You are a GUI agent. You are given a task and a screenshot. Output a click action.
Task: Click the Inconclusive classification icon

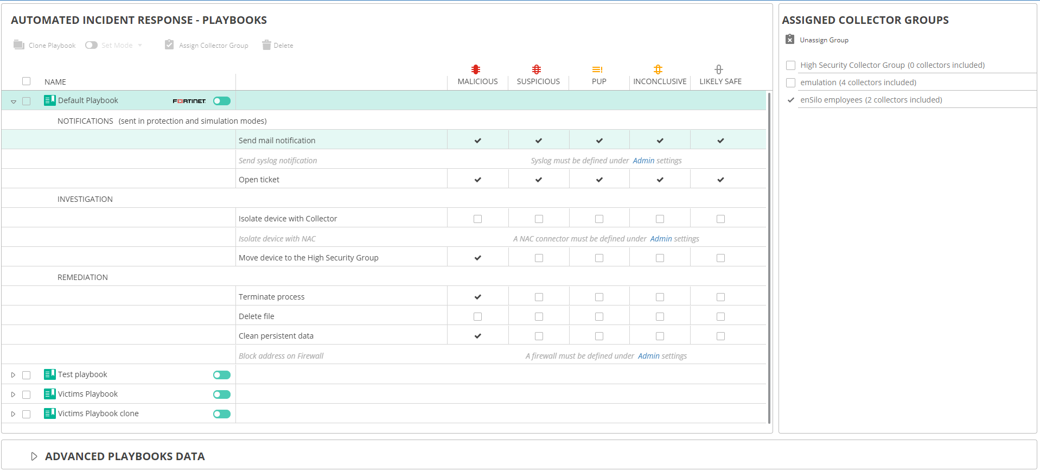[658, 69]
